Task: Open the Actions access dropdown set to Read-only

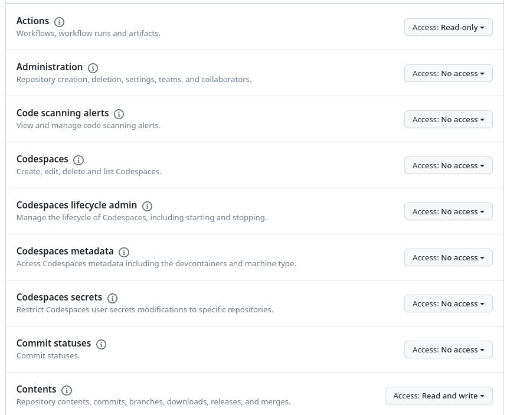Action: coord(448,27)
